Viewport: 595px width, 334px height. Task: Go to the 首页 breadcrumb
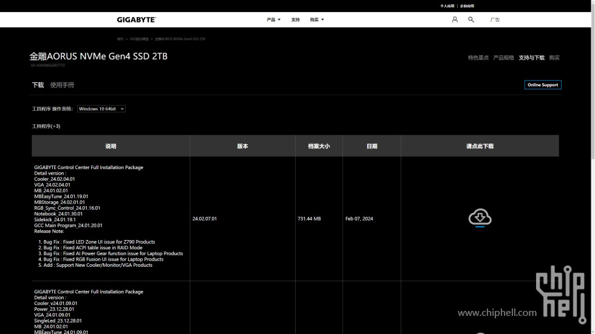pyautogui.click(x=120, y=39)
